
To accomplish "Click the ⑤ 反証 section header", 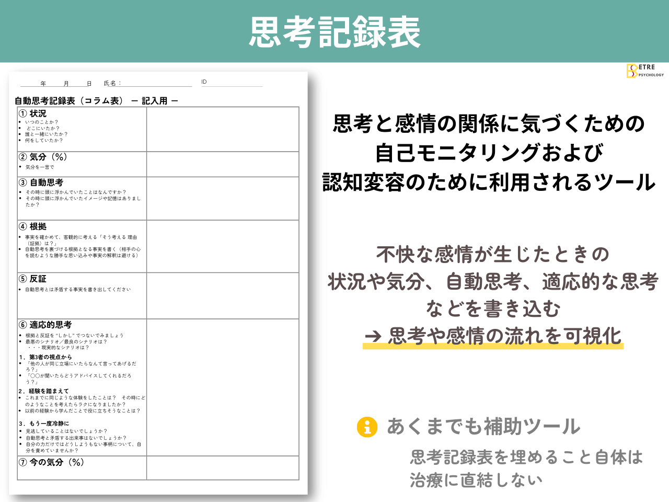I will point(32,279).
